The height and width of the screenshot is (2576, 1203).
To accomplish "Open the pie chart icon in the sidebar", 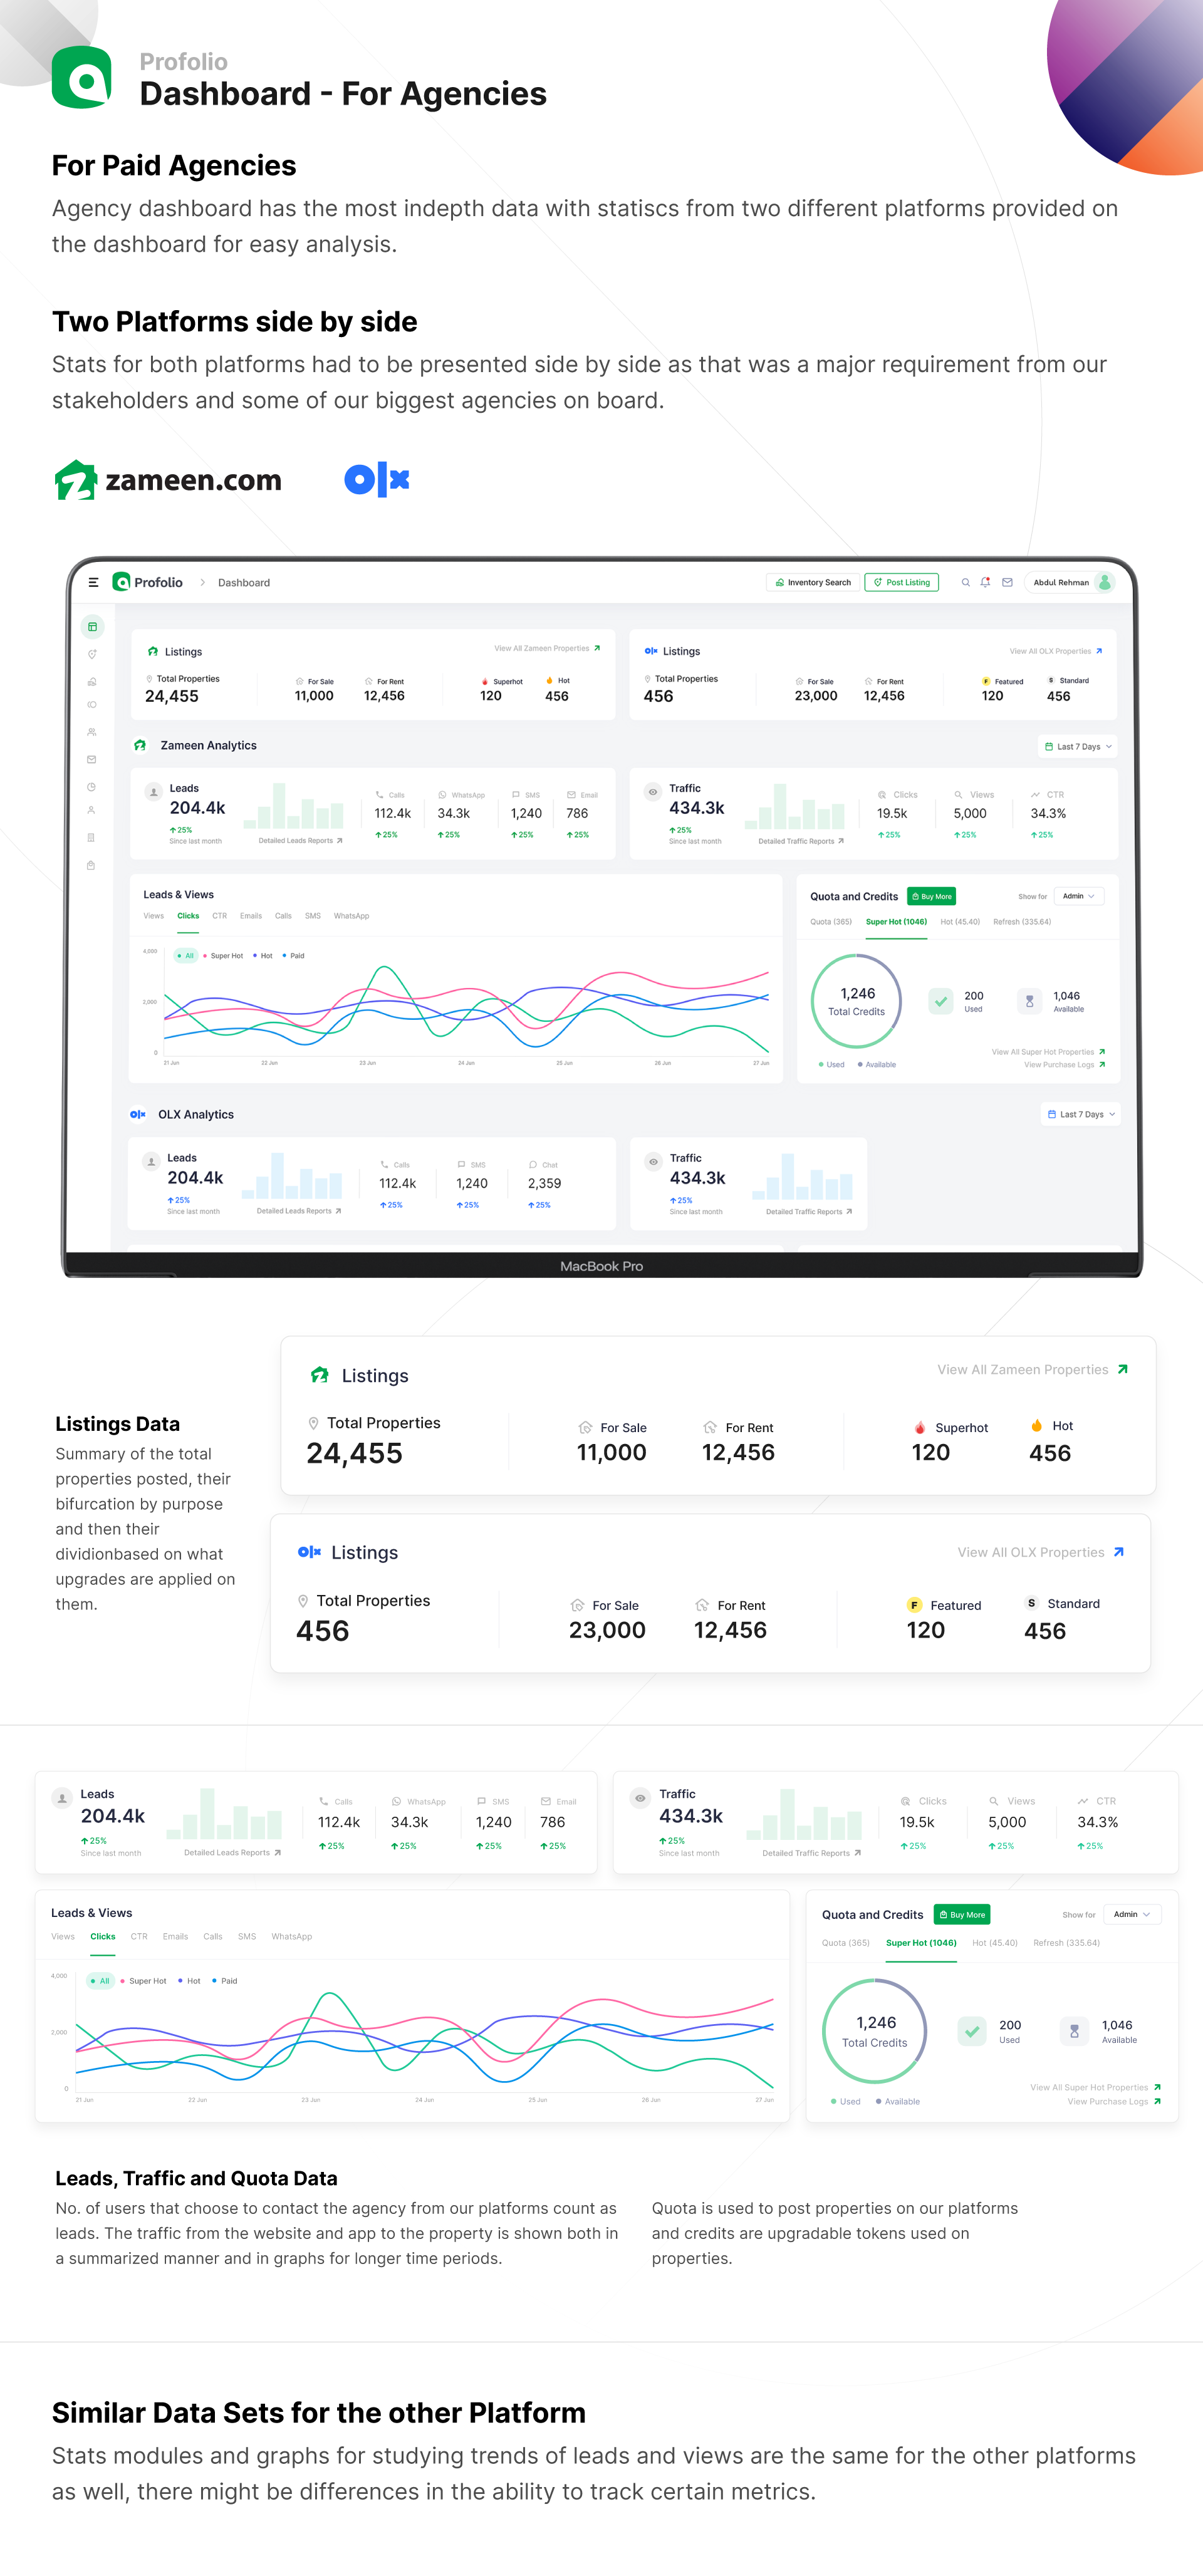I will 91,787.
